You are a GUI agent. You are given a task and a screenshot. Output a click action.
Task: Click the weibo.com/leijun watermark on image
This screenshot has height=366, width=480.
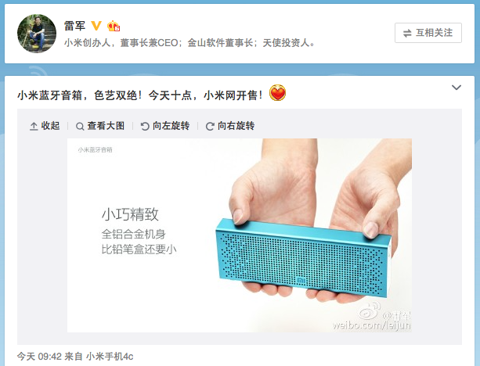(372, 325)
